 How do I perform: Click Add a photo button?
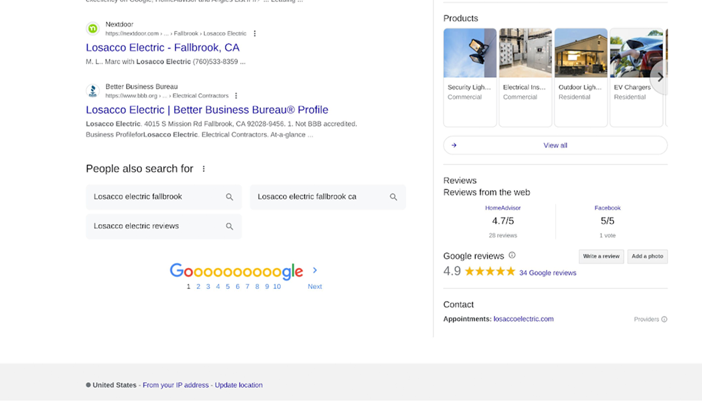647,256
